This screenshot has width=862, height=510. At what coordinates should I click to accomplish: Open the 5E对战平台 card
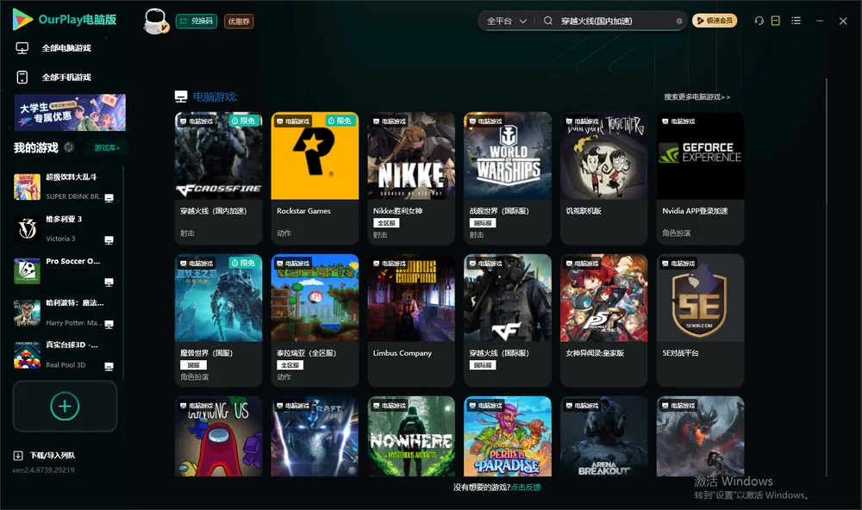700,320
